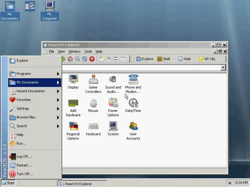Expand the Browse Files submenu

[35, 117]
